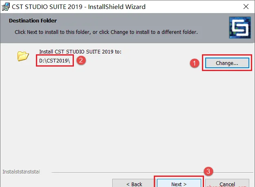Click the 'Install CST STUDIO SUITE 2019 to:' label

click(80, 51)
